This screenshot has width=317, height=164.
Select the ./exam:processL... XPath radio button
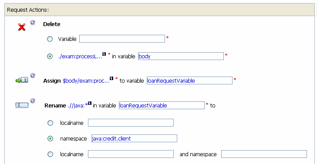(x=50, y=57)
